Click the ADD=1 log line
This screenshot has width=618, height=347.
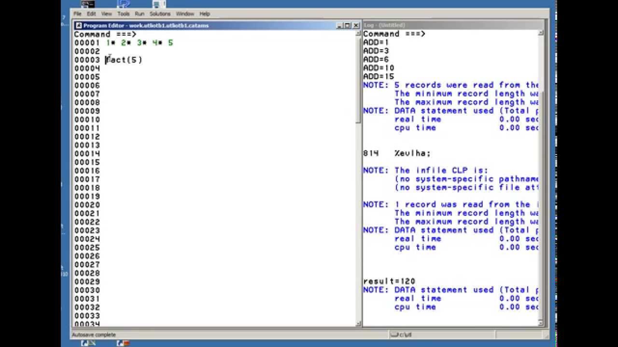pos(376,42)
